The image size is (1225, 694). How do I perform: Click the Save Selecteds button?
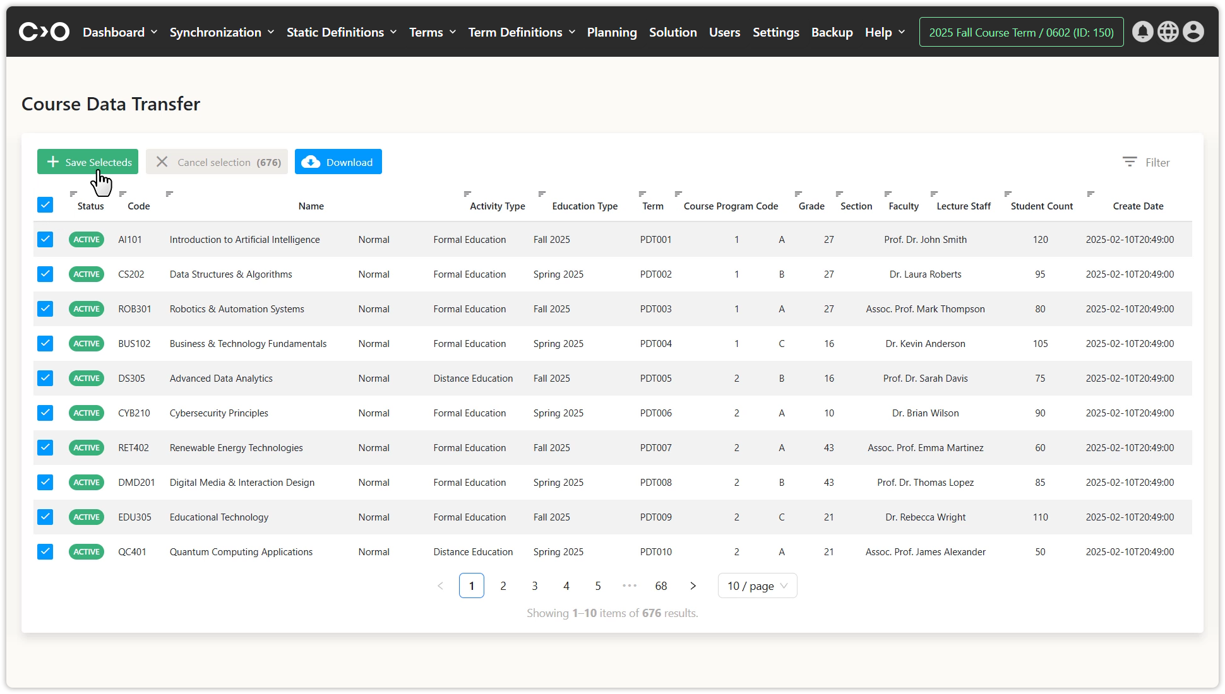(88, 162)
